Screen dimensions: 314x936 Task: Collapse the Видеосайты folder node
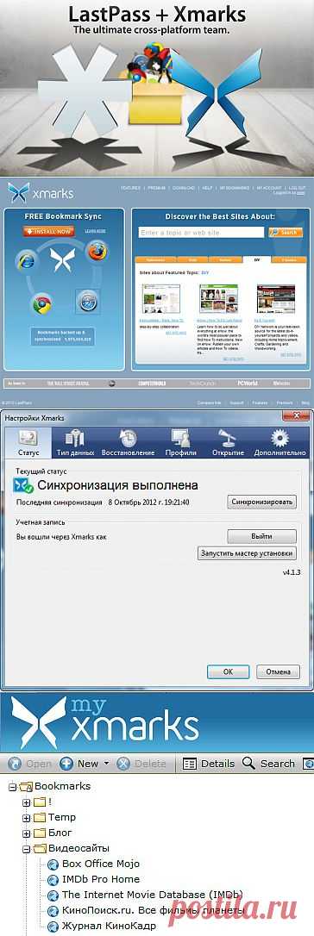26,849
